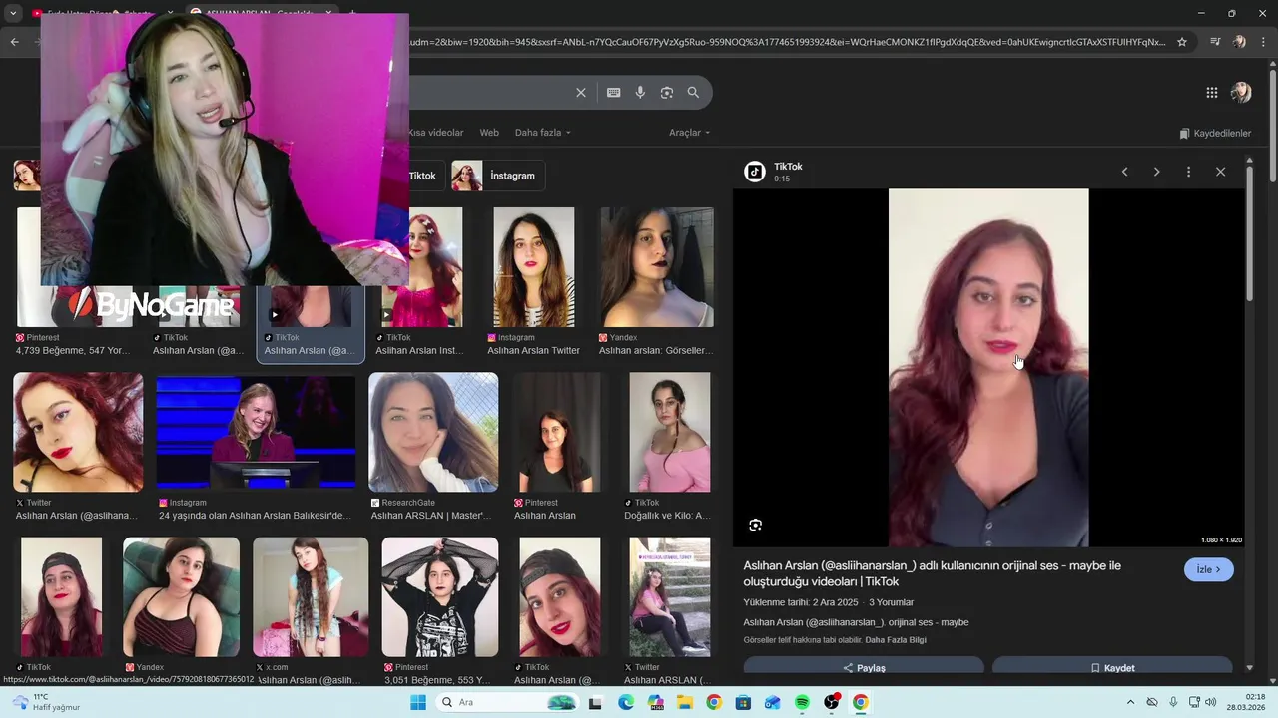1278x718 pixels.
Task: Open the Chrome three-dot menu
Action: click(1263, 42)
